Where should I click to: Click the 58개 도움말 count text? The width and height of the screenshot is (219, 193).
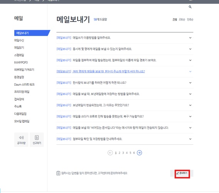100,19
